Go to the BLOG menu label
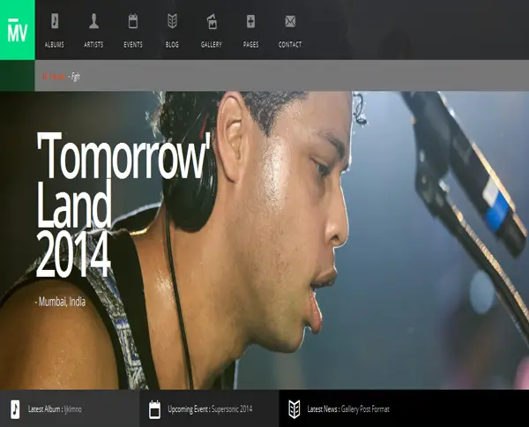529x427 pixels. pos(172,45)
